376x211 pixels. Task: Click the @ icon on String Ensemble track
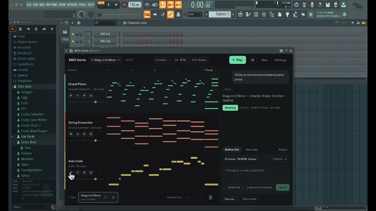click(x=84, y=134)
